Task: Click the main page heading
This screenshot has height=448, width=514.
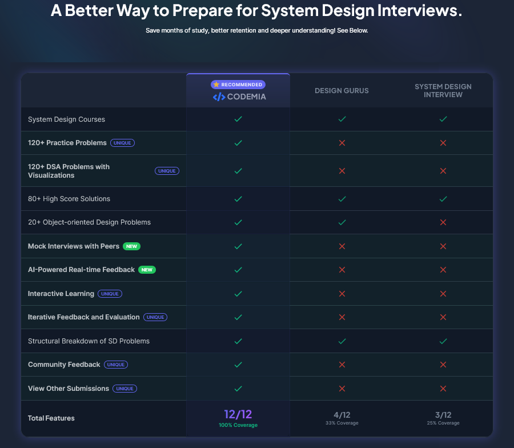Action: 256,10
